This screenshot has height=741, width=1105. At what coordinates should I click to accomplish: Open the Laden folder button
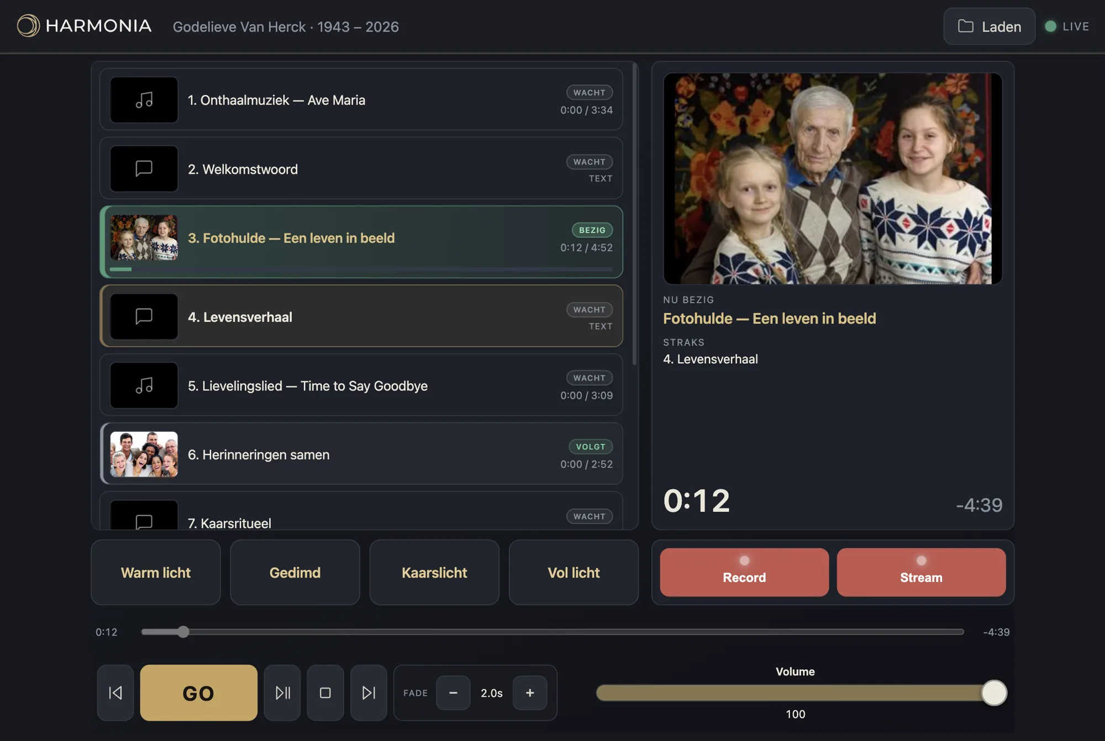[989, 27]
